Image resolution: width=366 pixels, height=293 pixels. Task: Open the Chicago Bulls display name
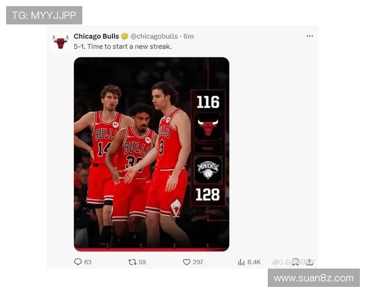pos(96,36)
